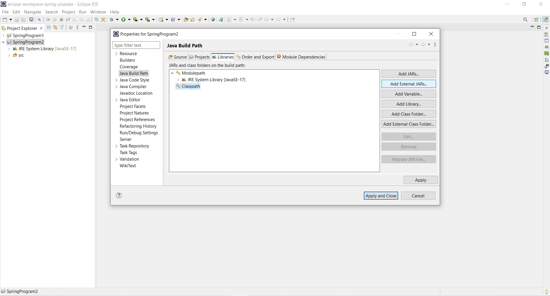Viewport: 550px width, 296px height.
Task: Switch to the Projects tab
Action: click(x=200, y=57)
